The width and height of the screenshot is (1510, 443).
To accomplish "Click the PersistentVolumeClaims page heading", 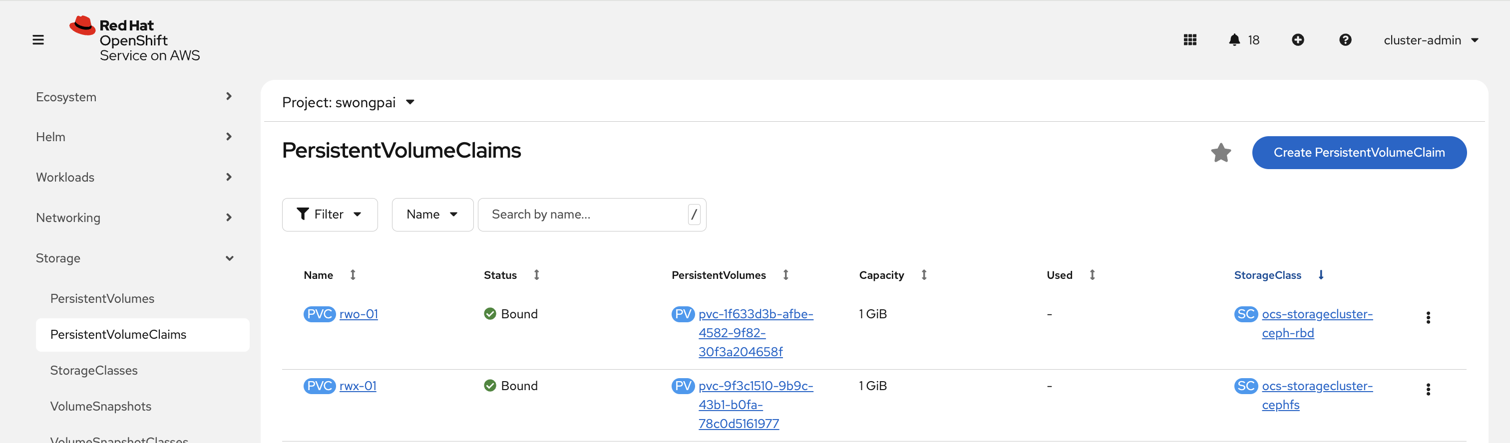I will [x=401, y=151].
